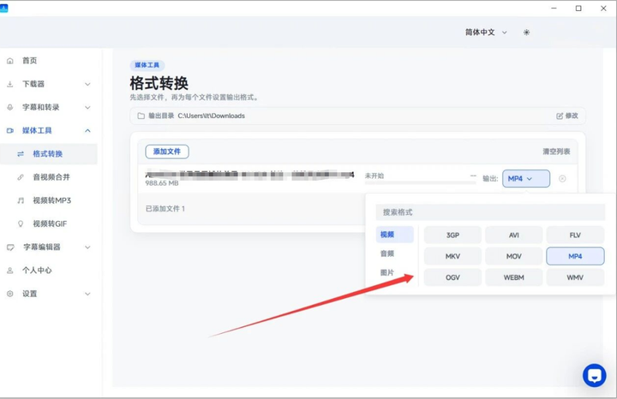Remove the file with the circle-x icon
This screenshot has height=399, width=617.
(x=562, y=179)
